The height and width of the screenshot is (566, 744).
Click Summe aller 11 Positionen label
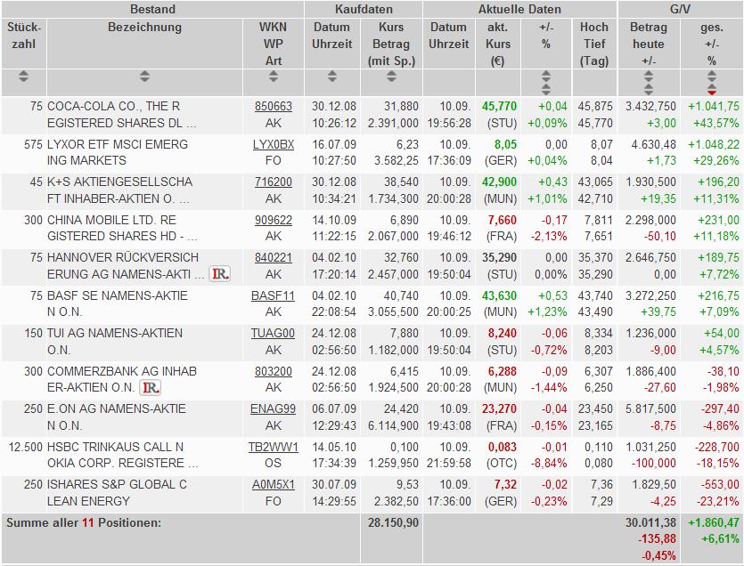point(84,523)
